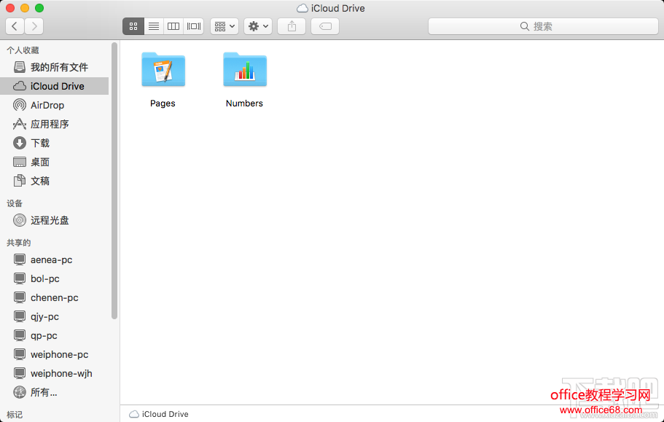Click the monitor icon beside qp-pc
664x422 pixels.
20,336
